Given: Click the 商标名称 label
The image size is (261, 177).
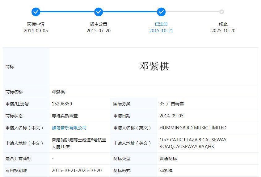Looking at the screenshot, I should [14, 92].
